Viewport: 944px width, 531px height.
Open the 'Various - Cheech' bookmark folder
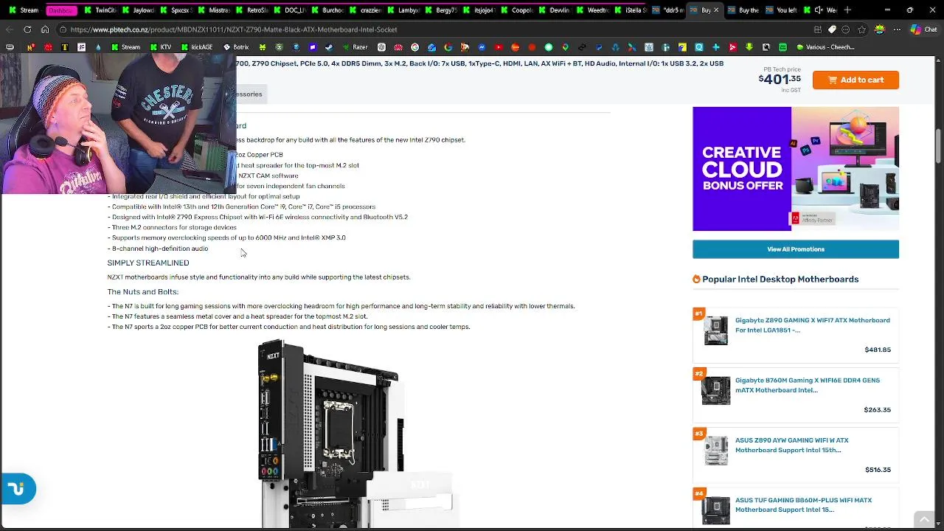pyautogui.click(x=825, y=47)
